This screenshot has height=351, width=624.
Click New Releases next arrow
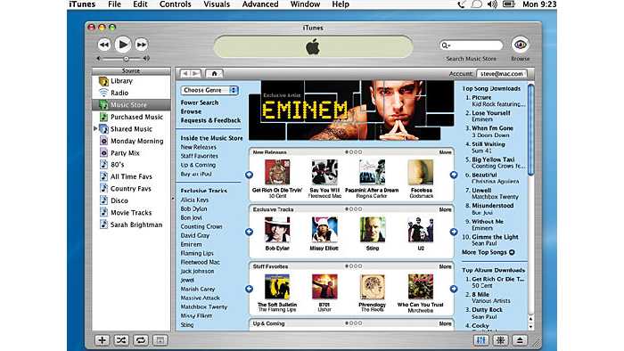(454, 175)
